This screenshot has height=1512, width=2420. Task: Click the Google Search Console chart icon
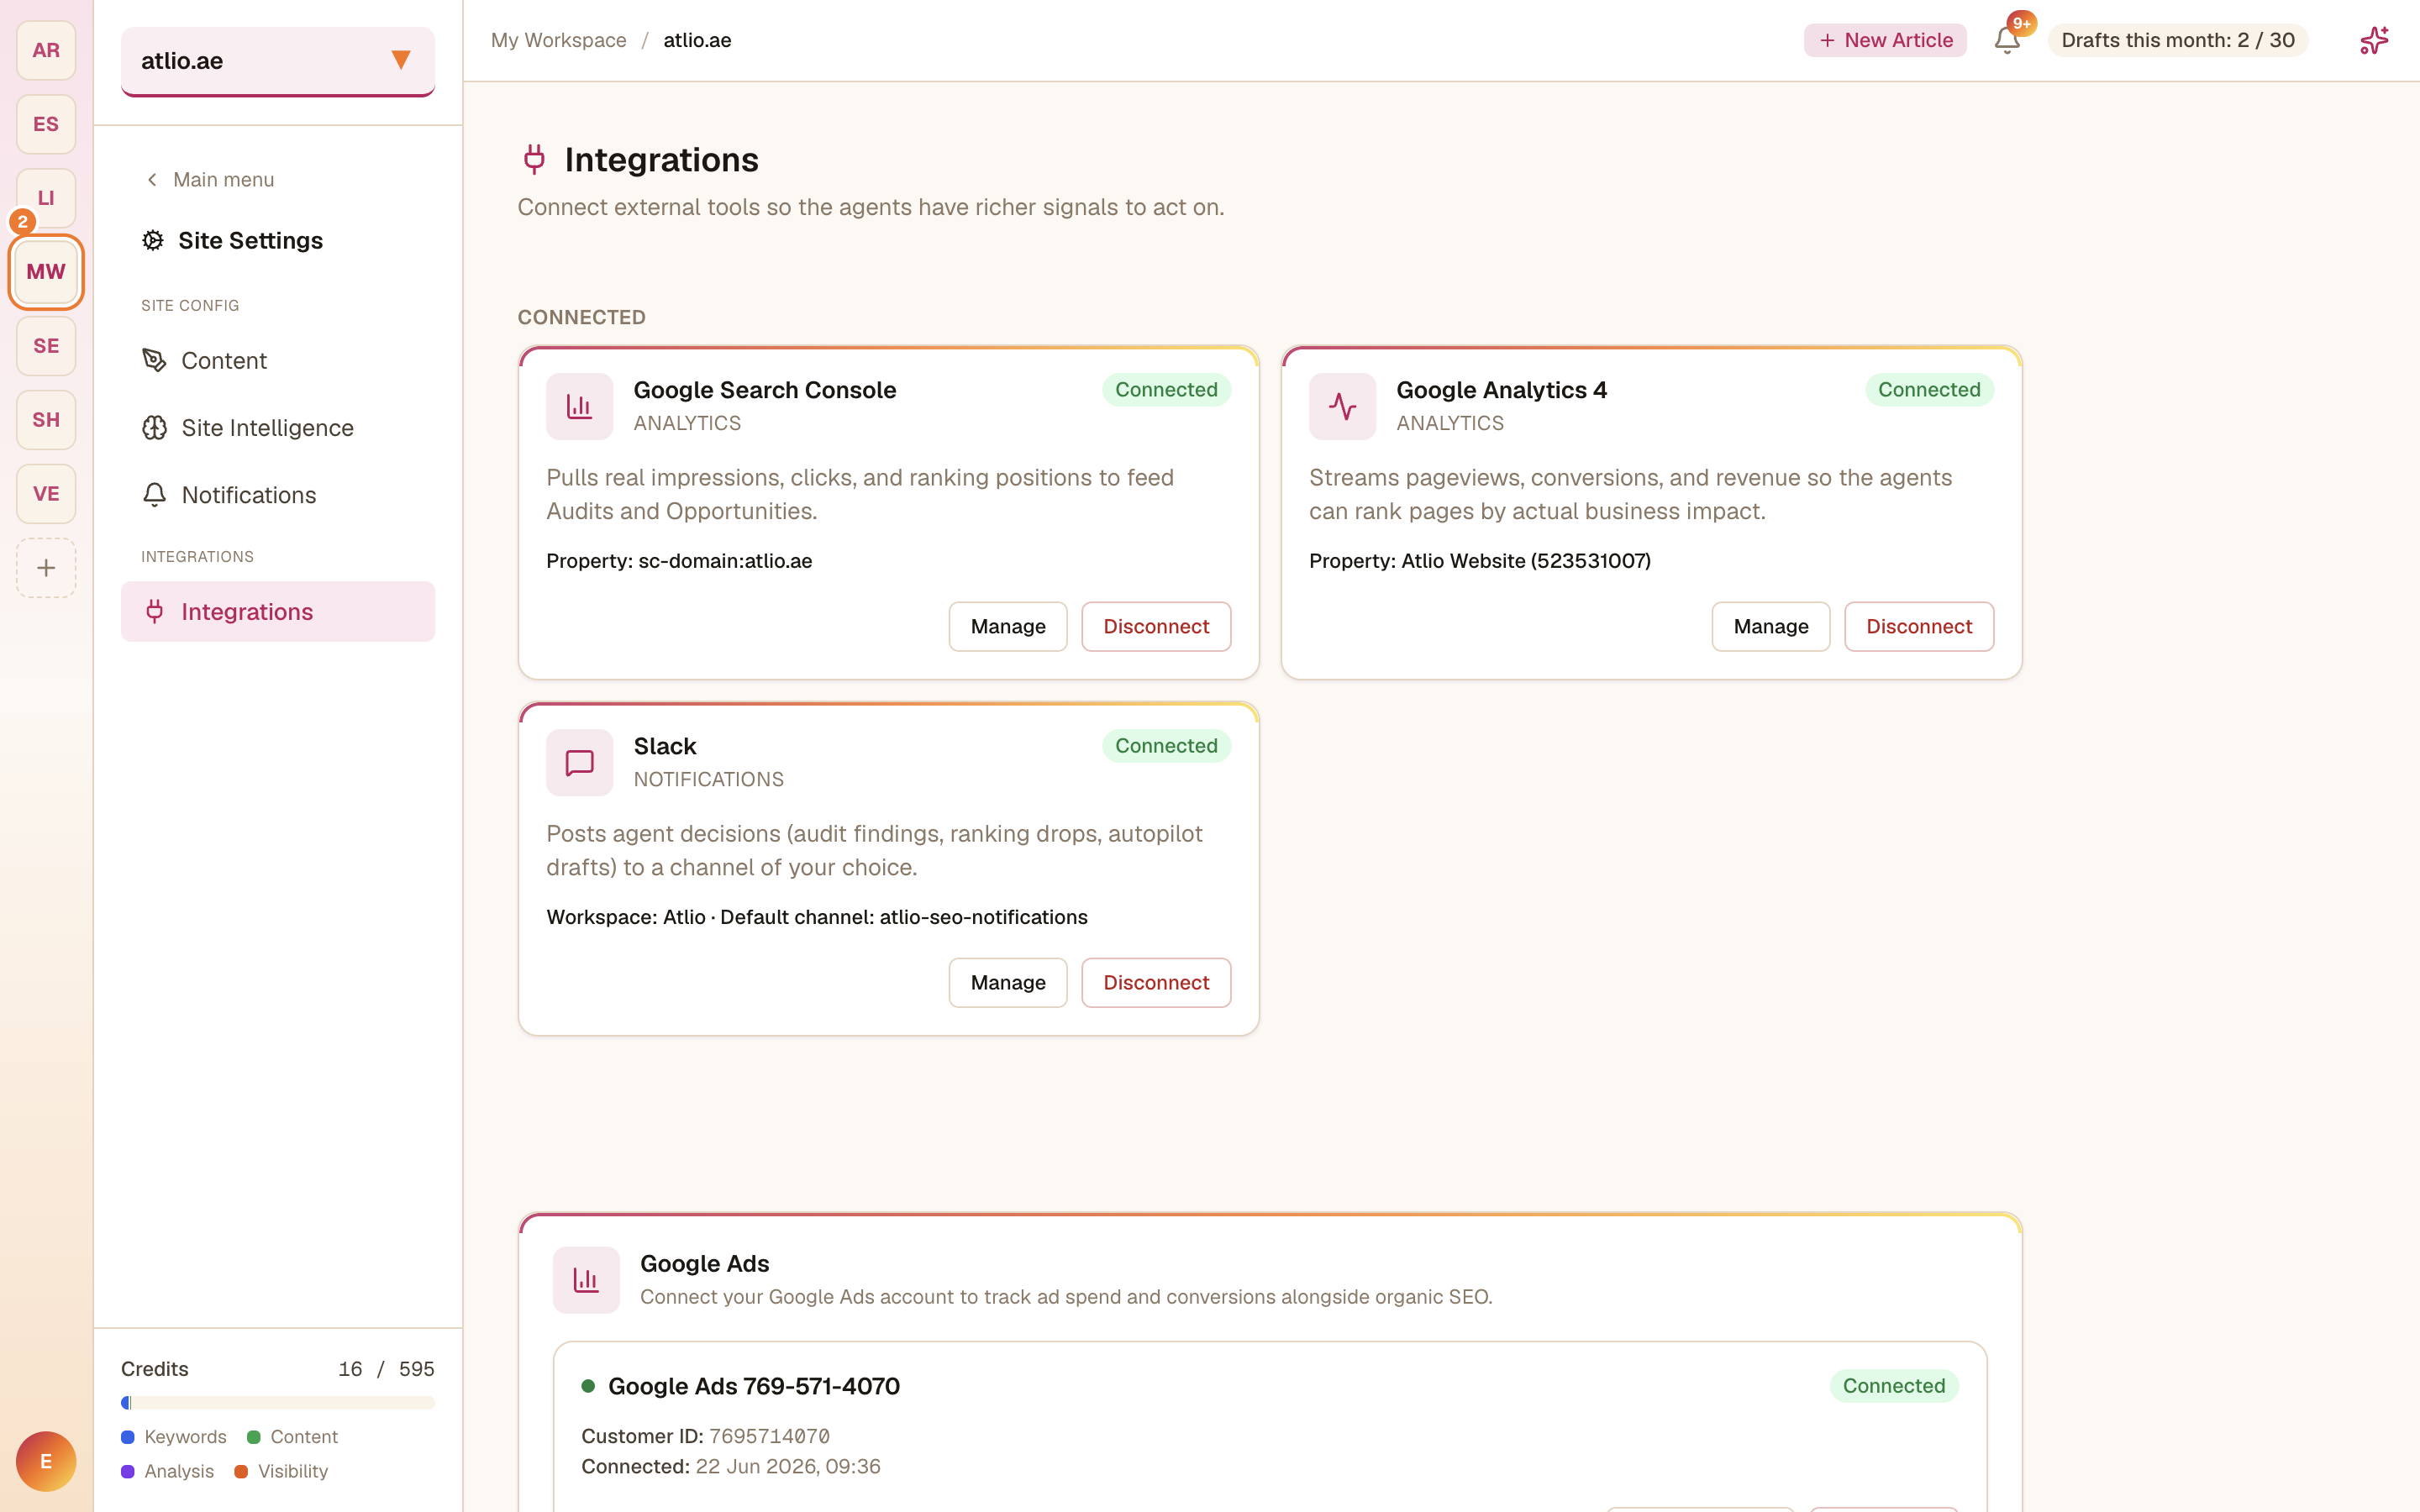(579, 406)
